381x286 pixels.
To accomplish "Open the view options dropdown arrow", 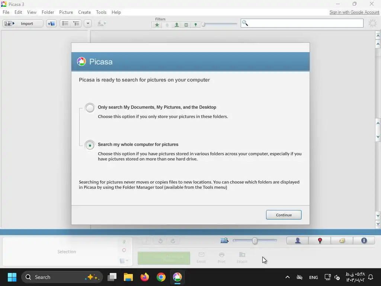I will click(88, 23).
